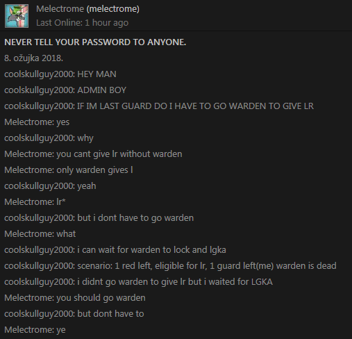Click the 'lr*' correction message
The width and height of the screenshot is (352, 339).
coord(35,202)
